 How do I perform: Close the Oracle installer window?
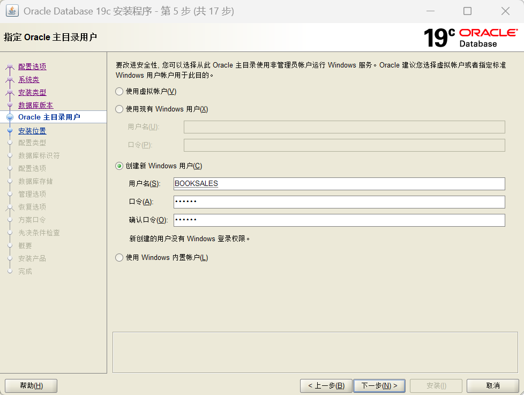[506, 11]
